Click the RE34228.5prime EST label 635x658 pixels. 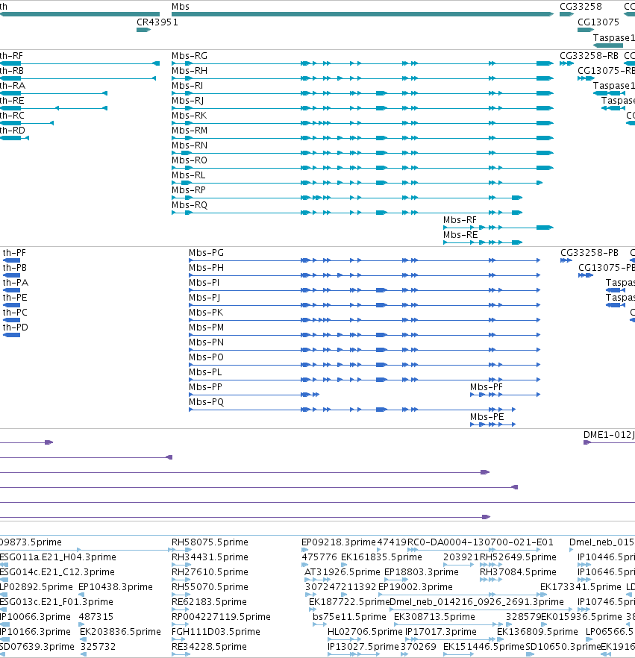[209, 647]
